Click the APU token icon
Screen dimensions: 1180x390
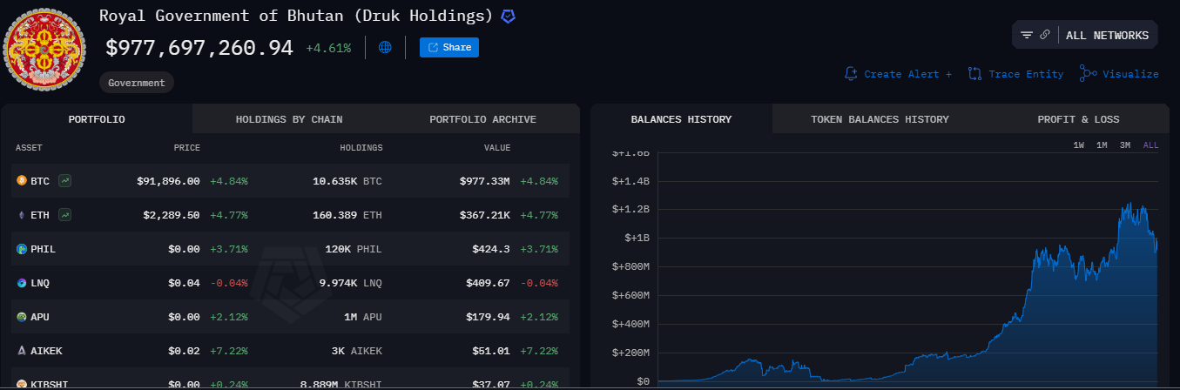coord(22,317)
